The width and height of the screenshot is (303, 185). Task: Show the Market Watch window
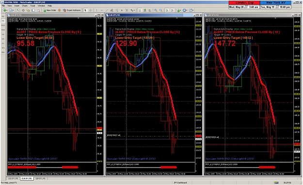click(18, 10)
